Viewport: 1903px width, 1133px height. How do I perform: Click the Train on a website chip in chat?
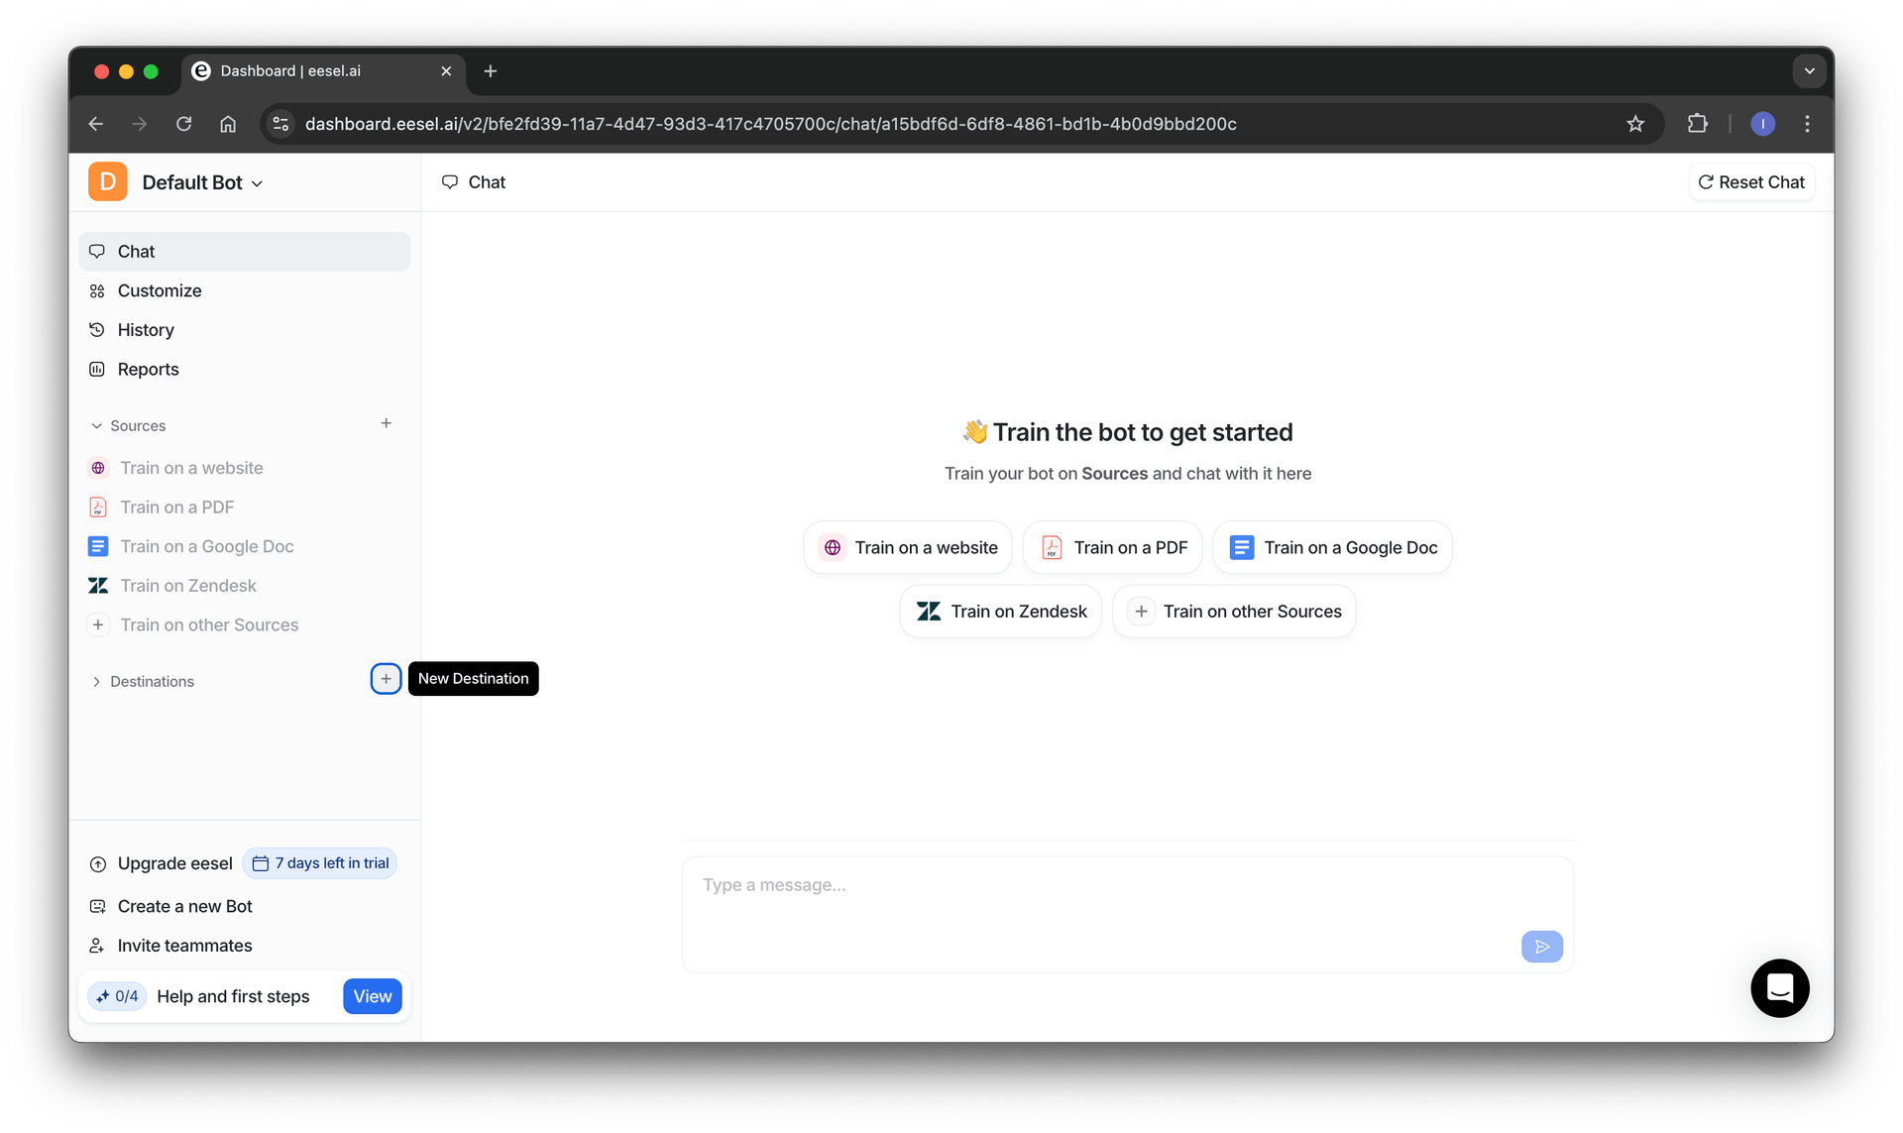908,548
